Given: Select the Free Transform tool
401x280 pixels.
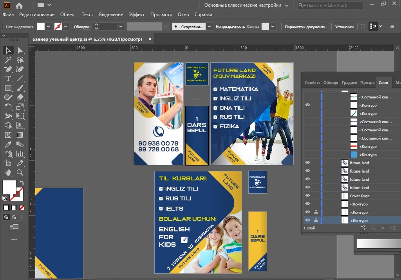Looking at the screenshot, I should coord(20,116).
